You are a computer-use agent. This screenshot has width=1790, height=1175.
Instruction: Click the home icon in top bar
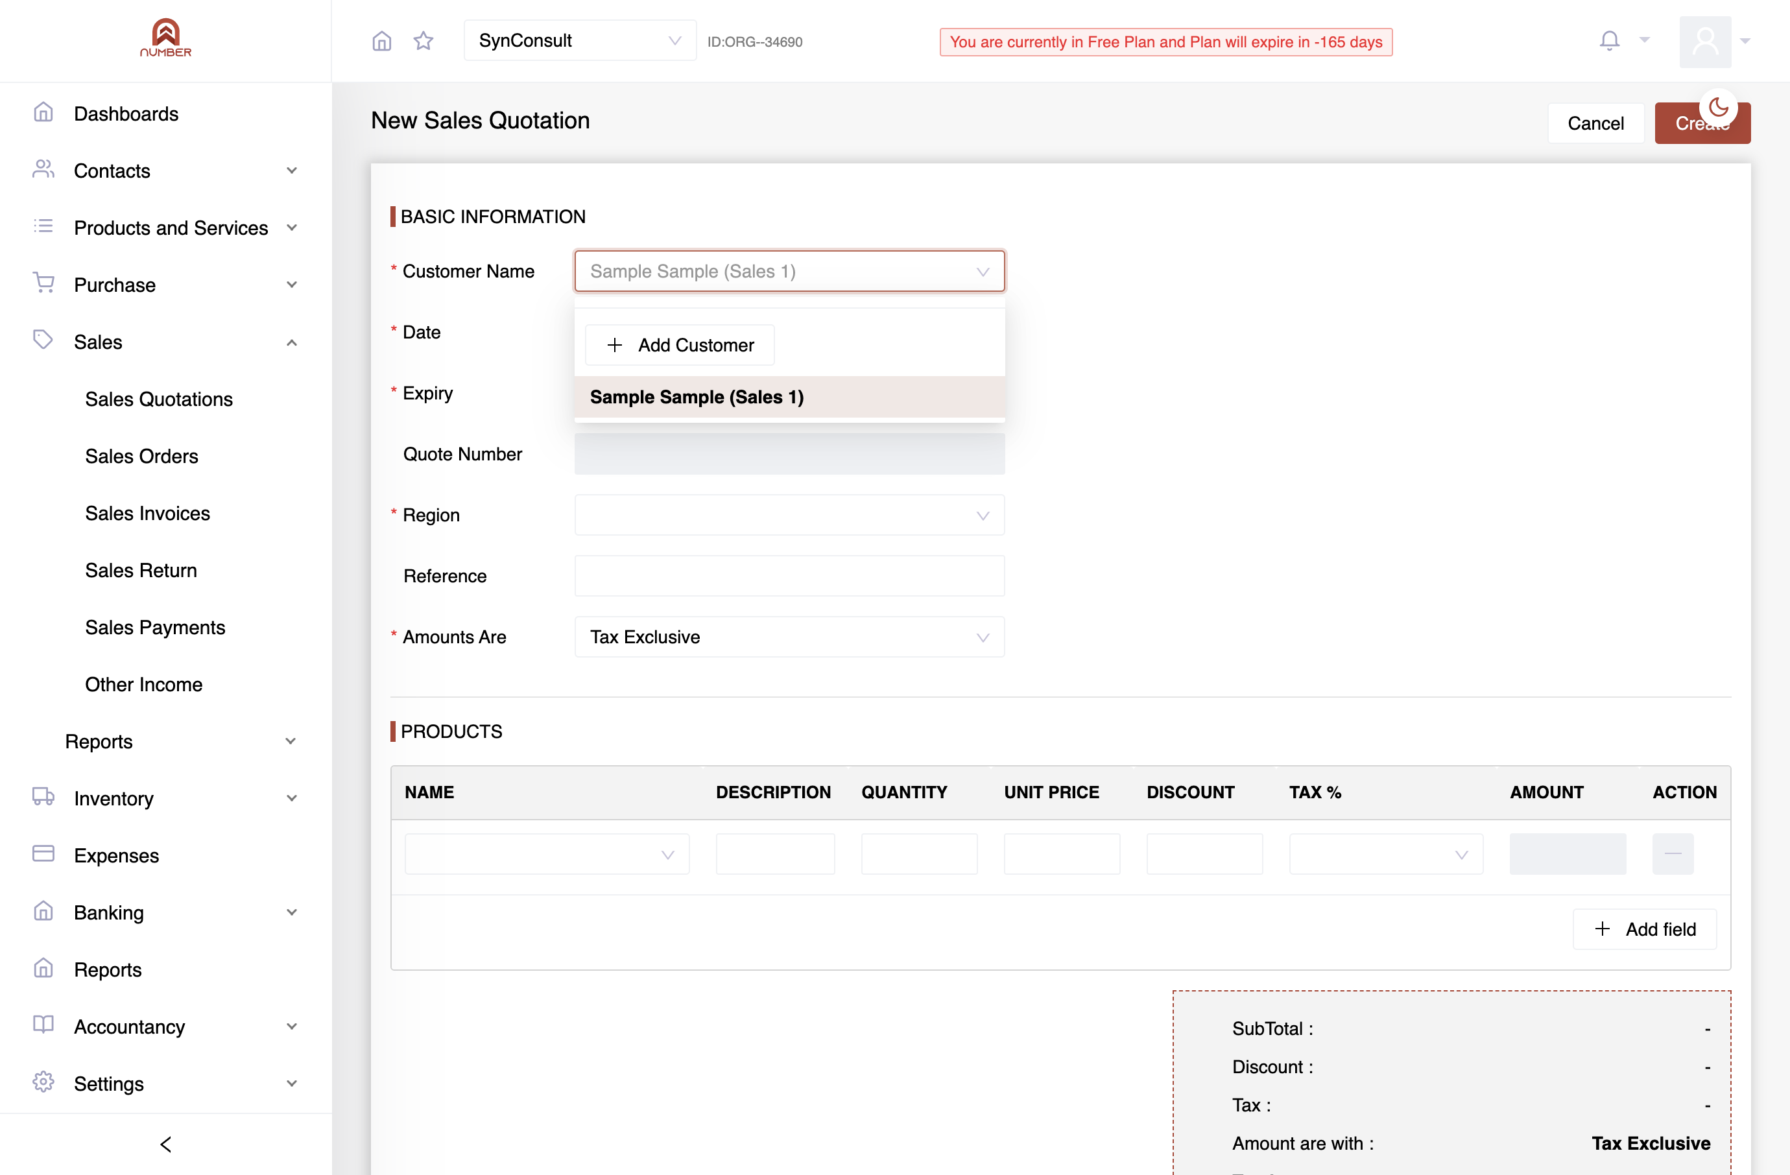[381, 41]
